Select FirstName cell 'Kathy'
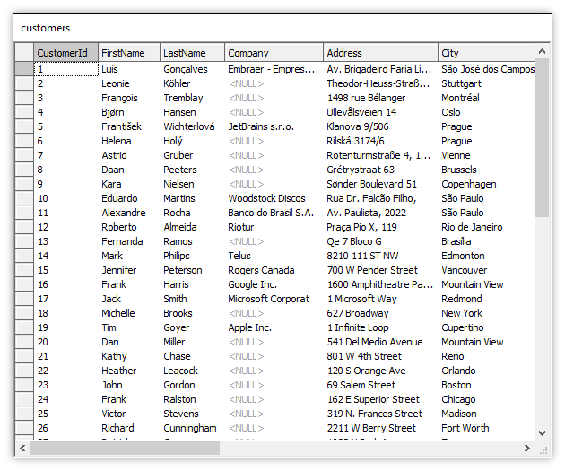Screen dimensions: 565x471 pos(129,356)
